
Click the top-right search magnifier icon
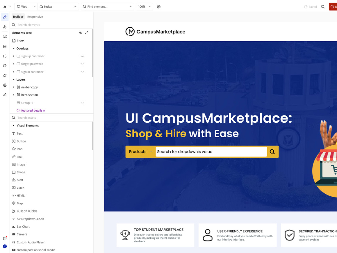coord(323,7)
